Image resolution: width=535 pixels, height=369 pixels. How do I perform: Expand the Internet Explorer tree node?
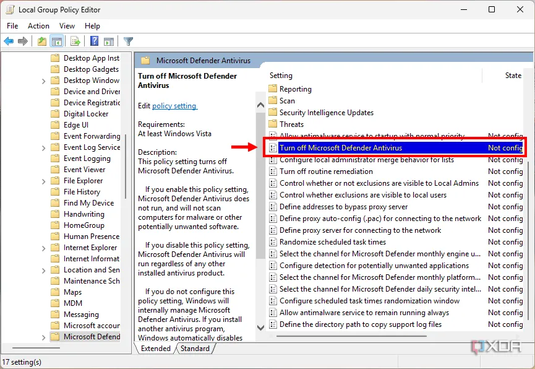coord(43,248)
